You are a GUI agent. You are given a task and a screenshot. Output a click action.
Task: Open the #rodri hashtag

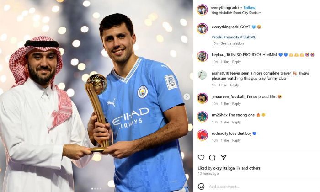[x=217, y=37]
